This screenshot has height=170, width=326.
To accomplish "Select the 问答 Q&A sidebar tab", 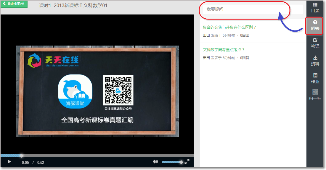I will click(x=315, y=26).
